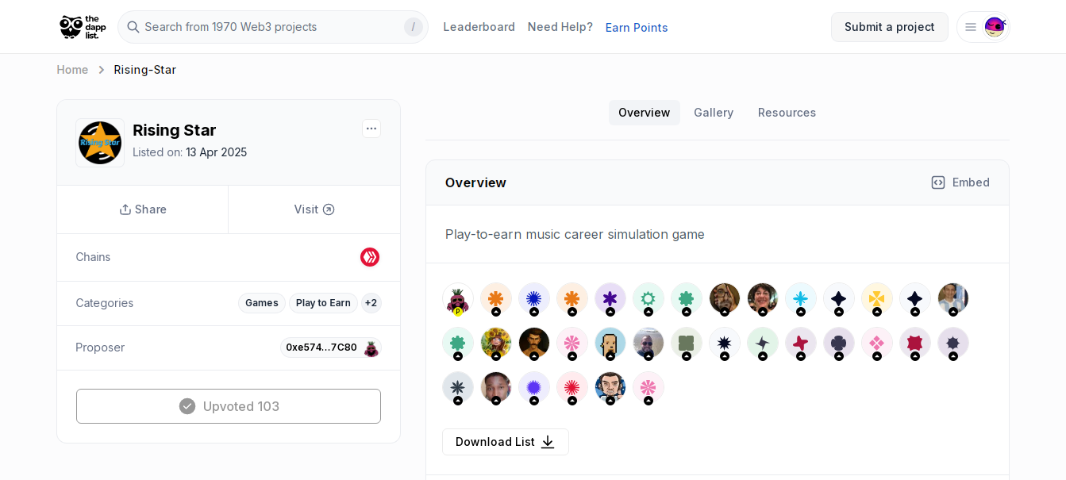Select the Play to Earn category tag
This screenshot has height=480, width=1066.
[323, 303]
